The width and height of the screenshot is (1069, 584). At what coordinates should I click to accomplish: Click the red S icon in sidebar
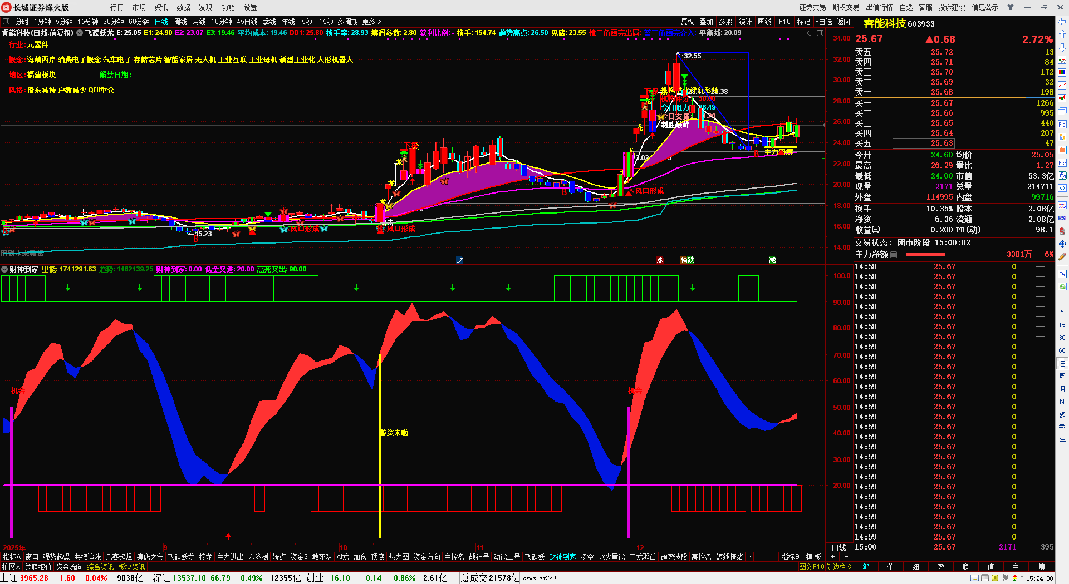tap(1062, 231)
